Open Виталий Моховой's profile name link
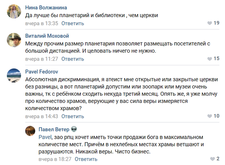The height and width of the screenshot is (165, 225). (x=47, y=36)
